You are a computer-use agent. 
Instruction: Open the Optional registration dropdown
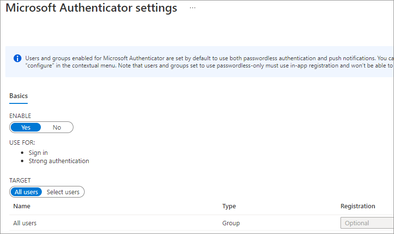tap(367, 223)
